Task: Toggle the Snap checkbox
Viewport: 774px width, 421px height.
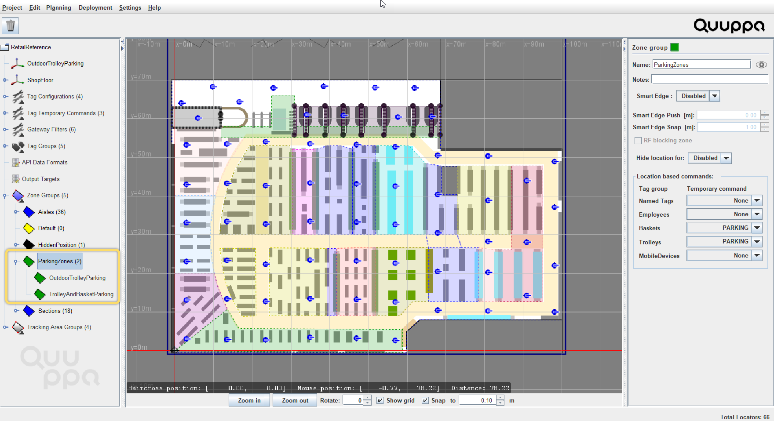Action: tap(425, 400)
